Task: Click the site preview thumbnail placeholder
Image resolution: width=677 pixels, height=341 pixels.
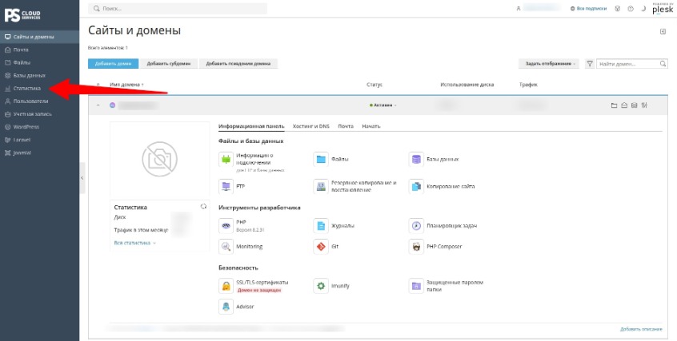Action: pyautogui.click(x=159, y=160)
